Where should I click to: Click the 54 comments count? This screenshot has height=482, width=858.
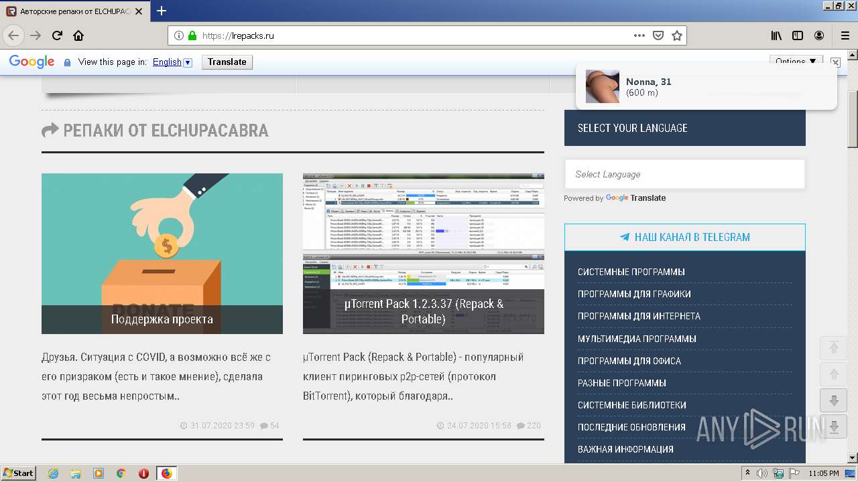pos(269,425)
